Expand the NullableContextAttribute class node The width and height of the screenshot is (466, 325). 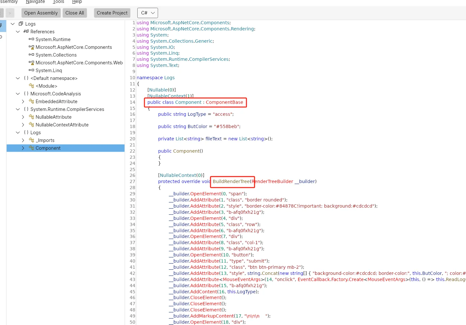click(x=23, y=125)
